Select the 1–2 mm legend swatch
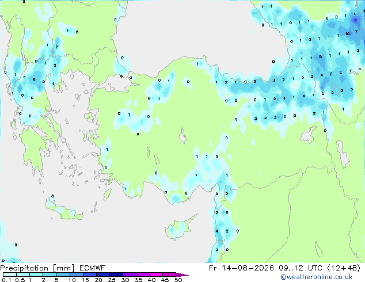The height and width of the screenshot is (282, 365). pos(36,275)
